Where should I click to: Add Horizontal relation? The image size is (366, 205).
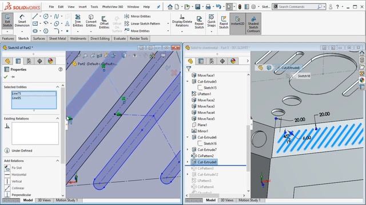coord(15,175)
